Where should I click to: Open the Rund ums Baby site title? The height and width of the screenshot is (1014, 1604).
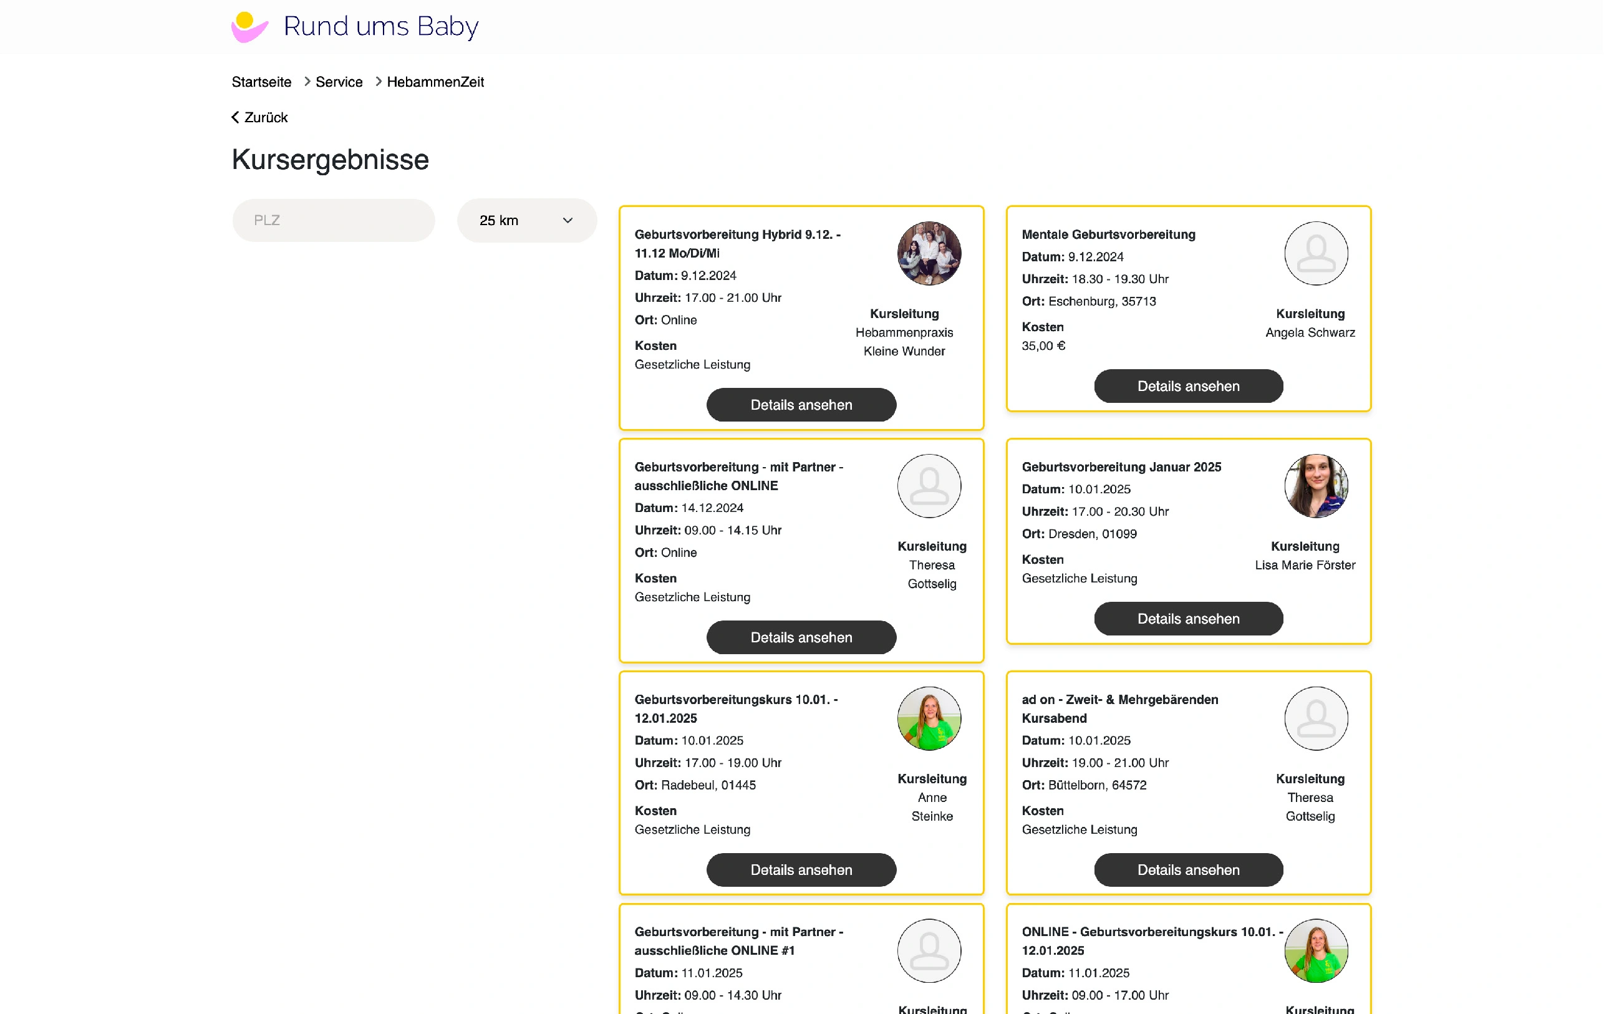(381, 27)
